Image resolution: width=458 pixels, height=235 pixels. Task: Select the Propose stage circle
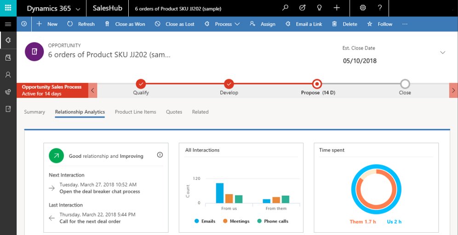point(317,84)
